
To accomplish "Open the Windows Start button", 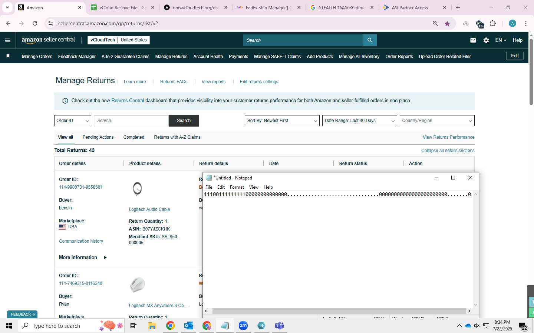I will [9, 326].
